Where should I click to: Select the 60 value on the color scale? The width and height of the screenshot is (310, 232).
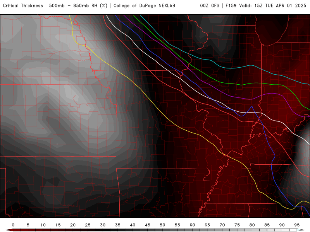(192, 225)
